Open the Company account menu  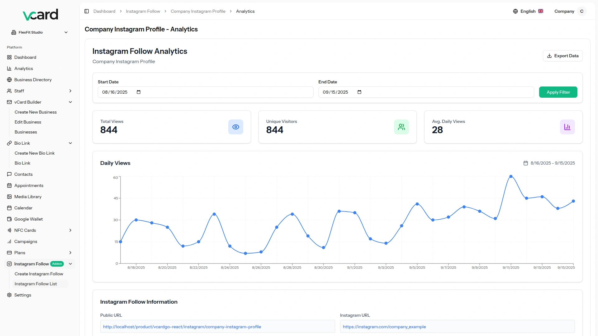(x=570, y=11)
